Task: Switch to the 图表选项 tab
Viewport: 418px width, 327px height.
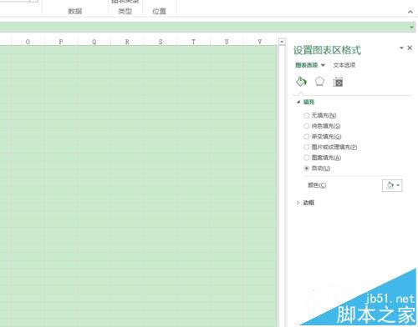Action: tap(307, 65)
